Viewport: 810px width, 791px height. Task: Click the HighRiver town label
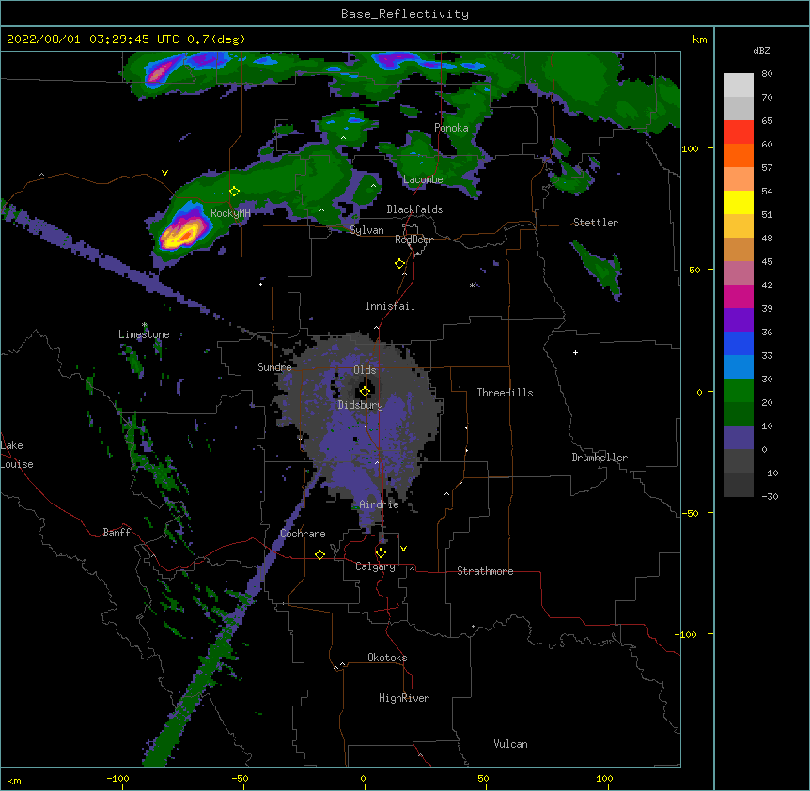click(x=404, y=698)
